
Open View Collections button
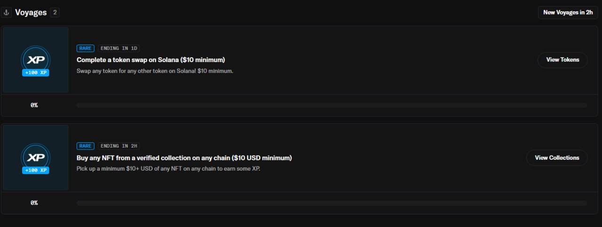557,157
